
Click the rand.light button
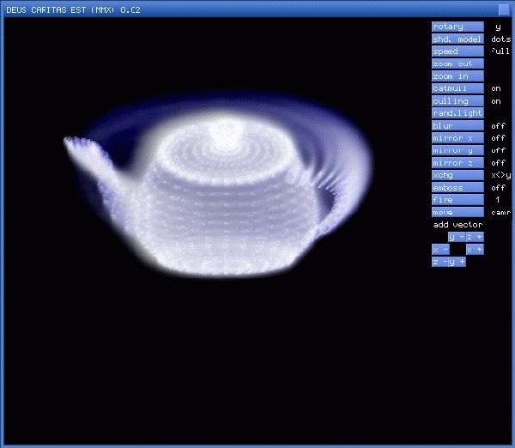pos(457,113)
